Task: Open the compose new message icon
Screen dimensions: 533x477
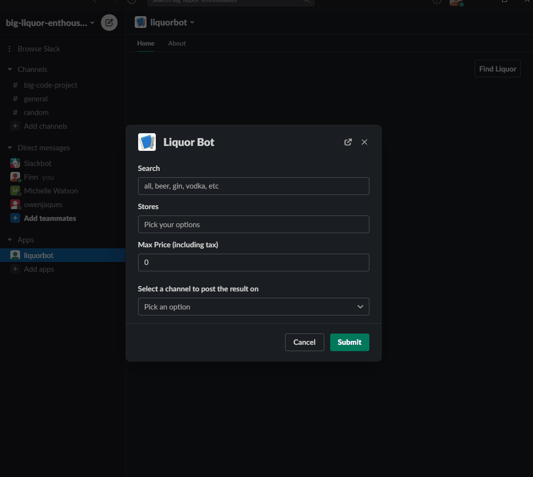Action: 109,23
